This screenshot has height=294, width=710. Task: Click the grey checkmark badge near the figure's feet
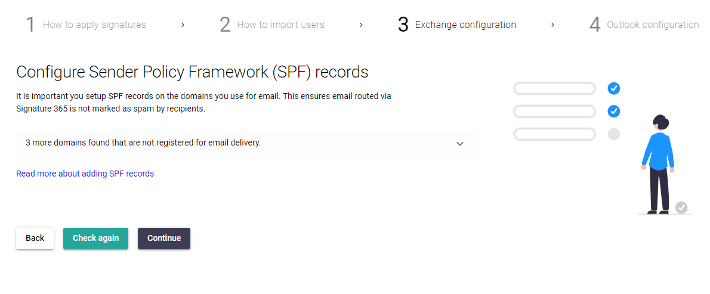pyautogui.click(x=681, y=208)
